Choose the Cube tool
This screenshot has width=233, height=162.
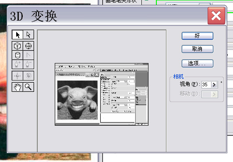pyautogui.click(x=18, y=46)
